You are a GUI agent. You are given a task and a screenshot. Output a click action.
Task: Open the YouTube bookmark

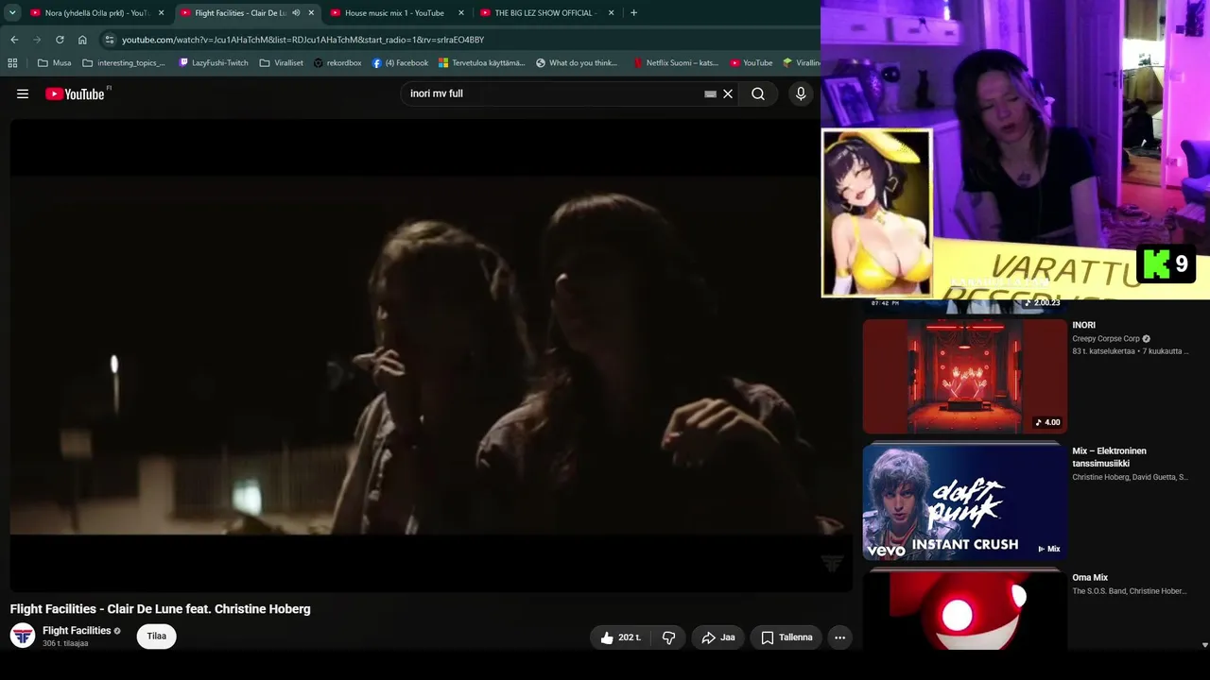(x=752, y=63)
